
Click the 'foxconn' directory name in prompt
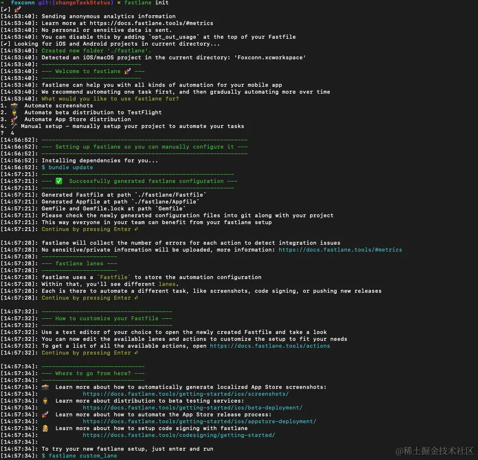point(23,3)
